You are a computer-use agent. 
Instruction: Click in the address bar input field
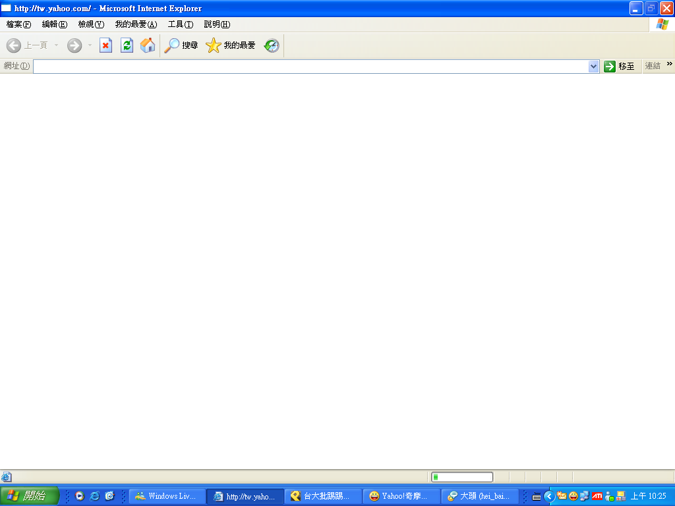311,67
